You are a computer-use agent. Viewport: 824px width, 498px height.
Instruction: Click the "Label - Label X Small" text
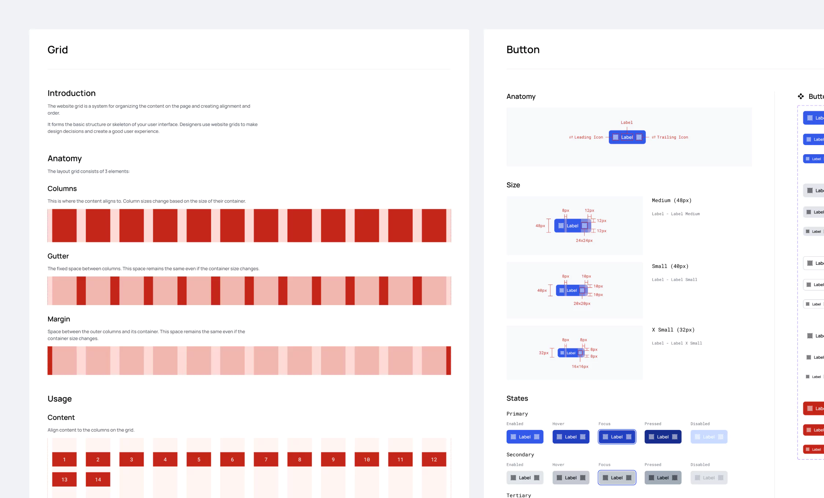(x=677, y=343)
